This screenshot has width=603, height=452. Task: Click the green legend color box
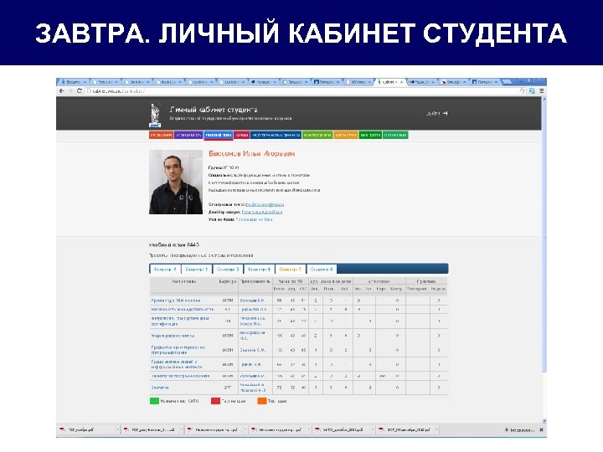pos(154,401)
